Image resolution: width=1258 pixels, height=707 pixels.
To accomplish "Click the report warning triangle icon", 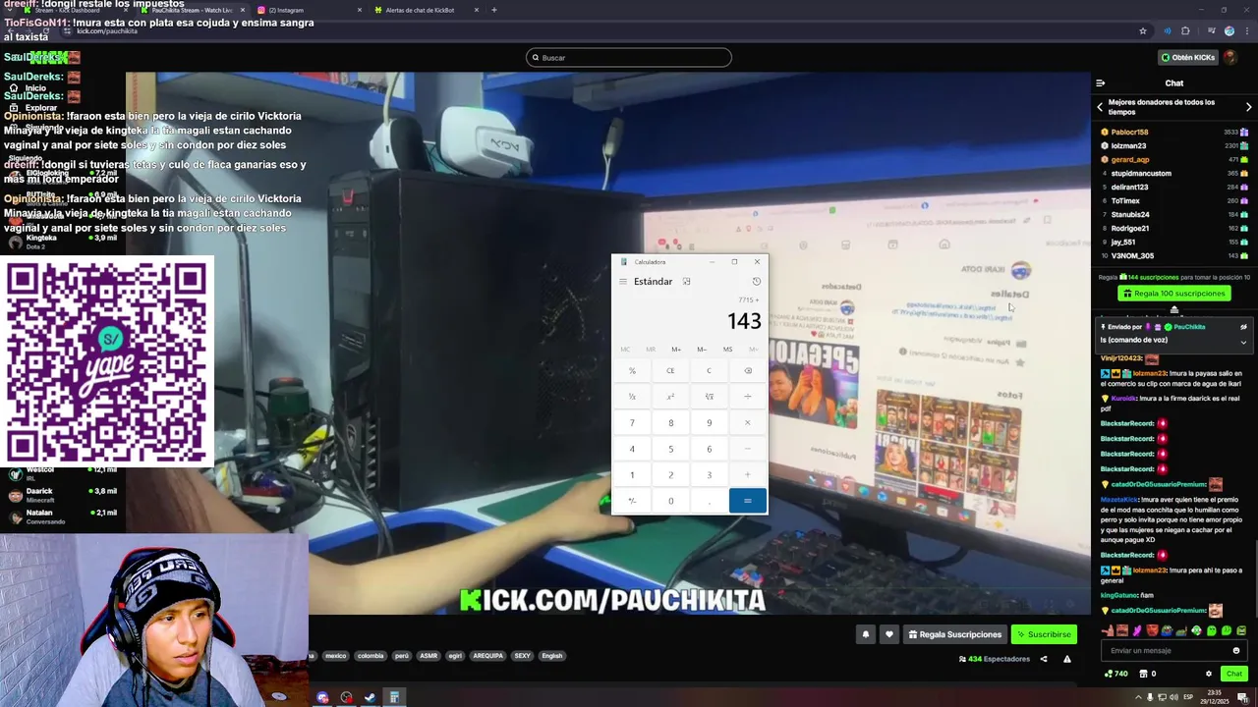I will [x=1066, y=659].
